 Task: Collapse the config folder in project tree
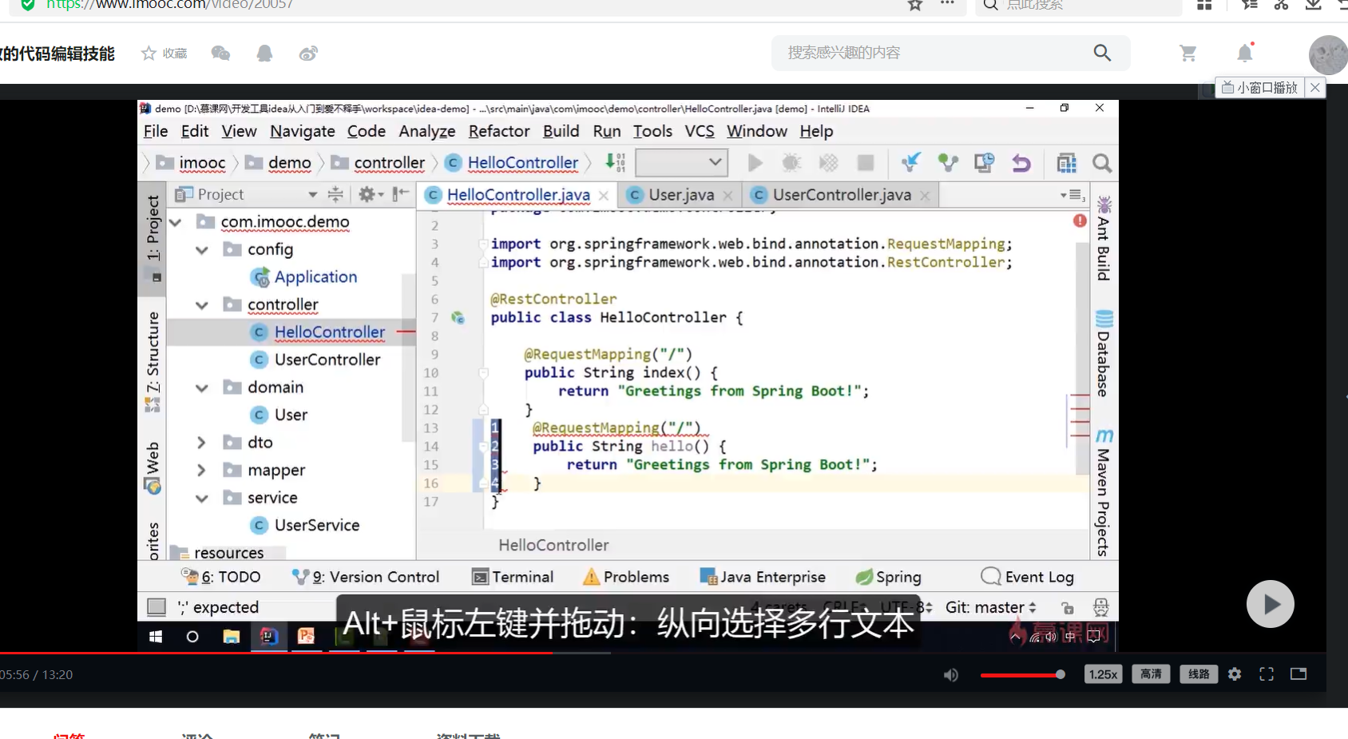pos(202,250)
